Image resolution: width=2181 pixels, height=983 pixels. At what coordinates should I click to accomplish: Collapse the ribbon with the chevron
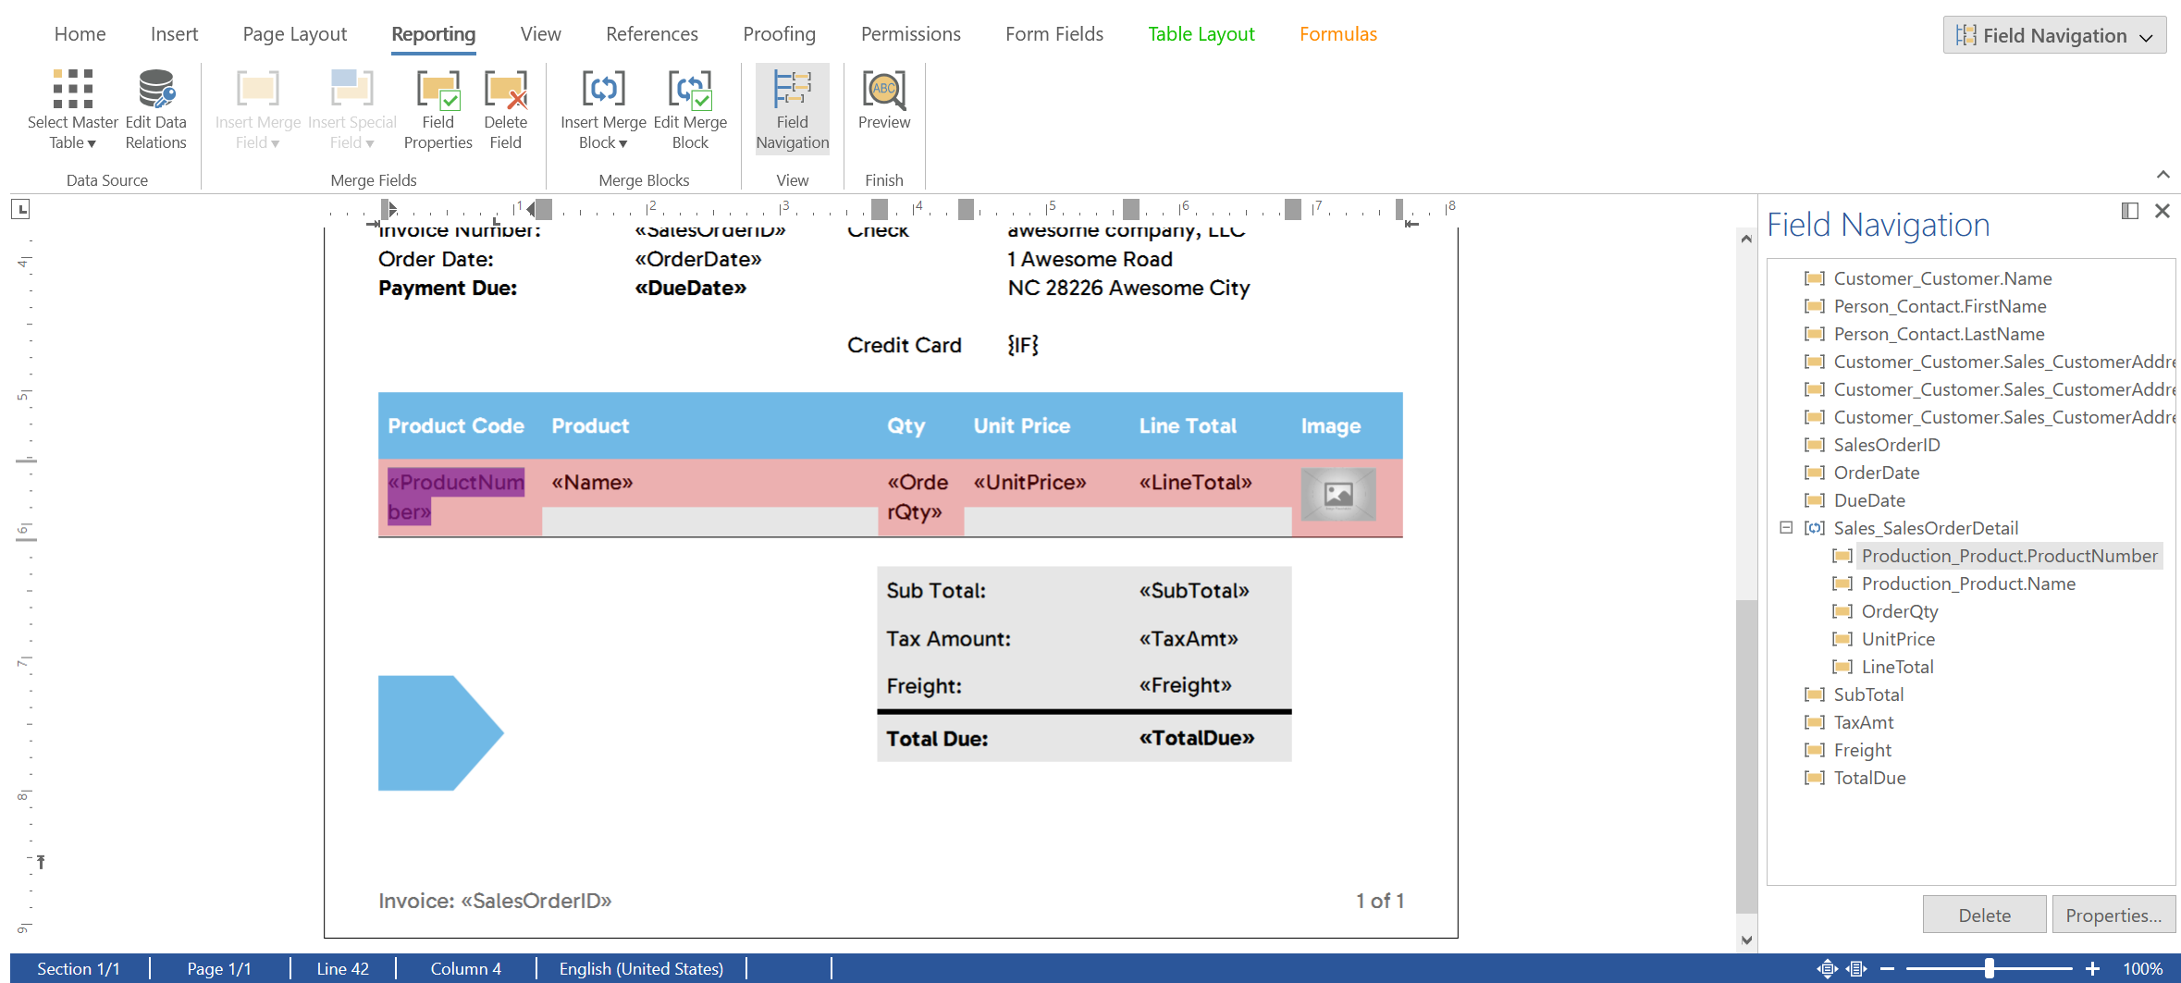click(2163, 174)
